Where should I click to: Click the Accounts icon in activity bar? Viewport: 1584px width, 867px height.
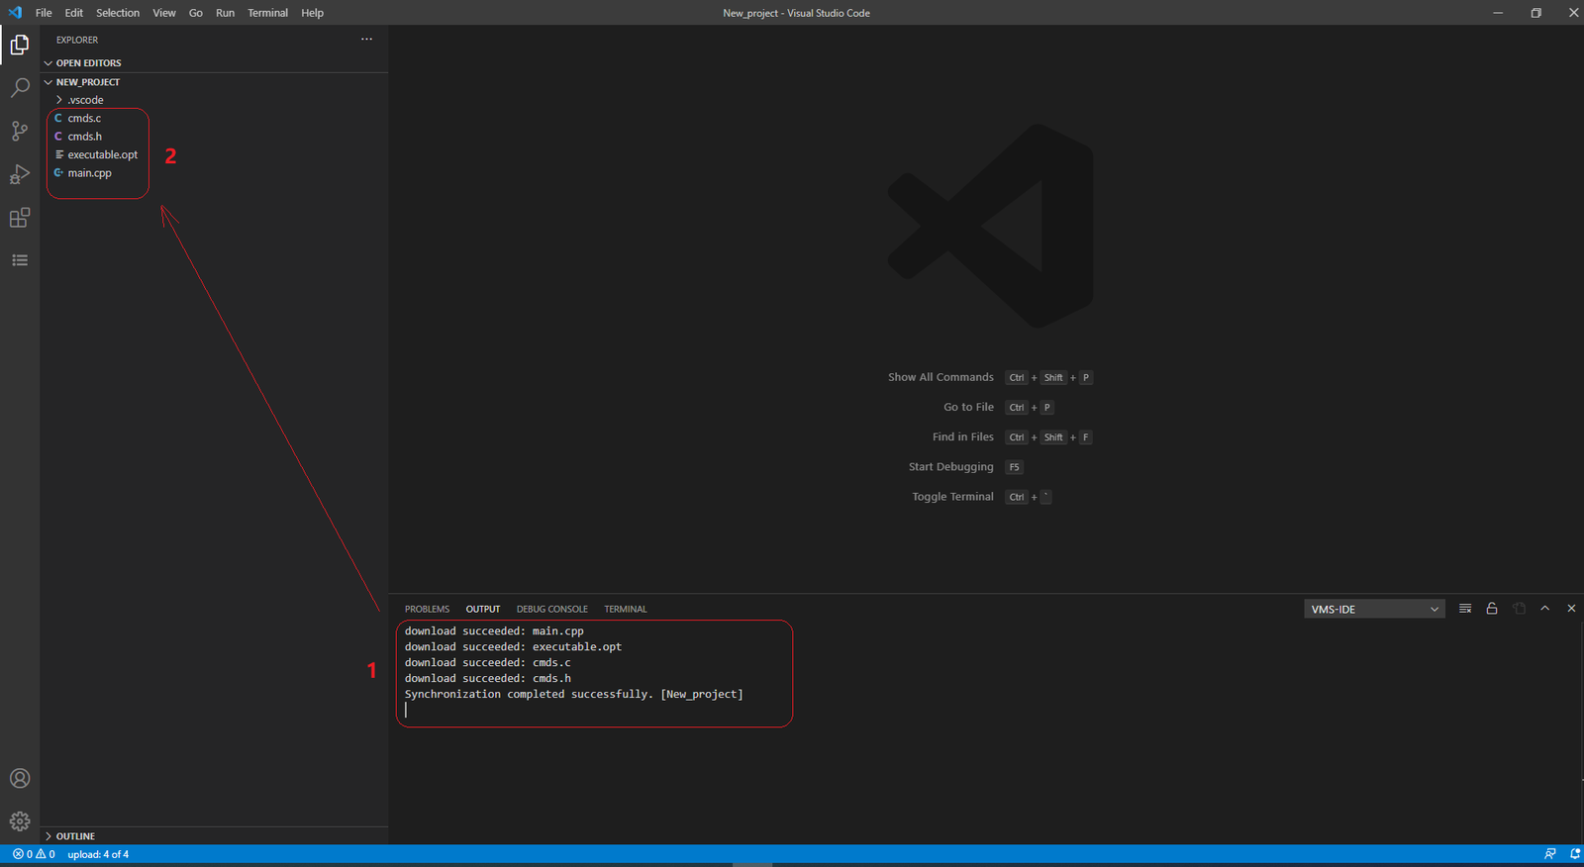tap(20, 779)
